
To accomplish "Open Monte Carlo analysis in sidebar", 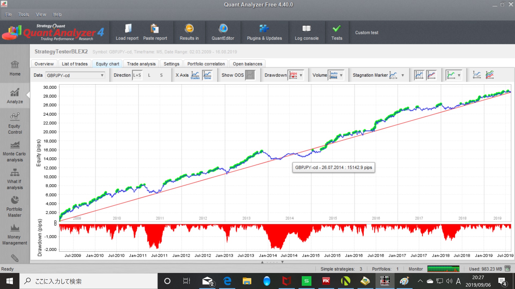I will coord(15,151).
